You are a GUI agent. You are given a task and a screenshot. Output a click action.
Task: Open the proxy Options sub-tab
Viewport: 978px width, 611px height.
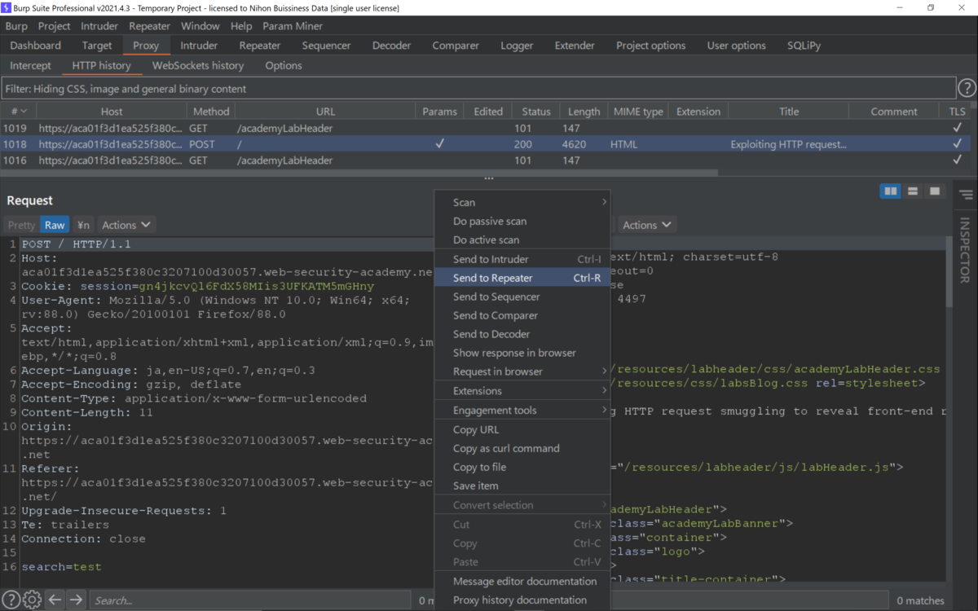(284, 65)
